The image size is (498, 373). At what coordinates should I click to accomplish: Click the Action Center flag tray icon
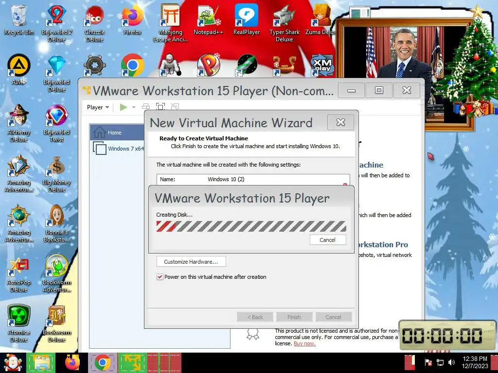point(428,362)
